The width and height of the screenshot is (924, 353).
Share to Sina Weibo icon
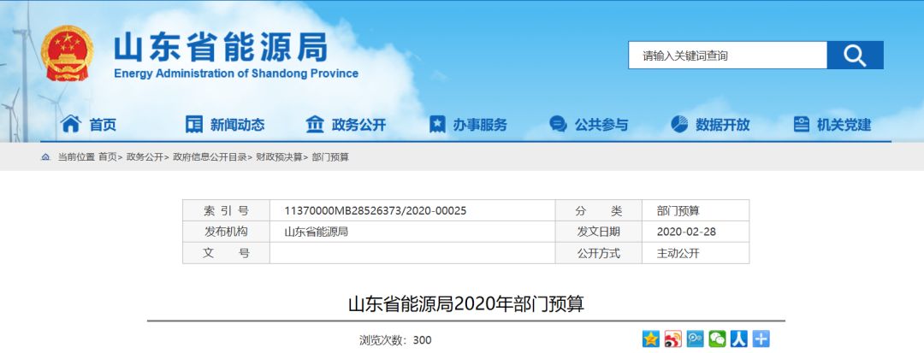[672, 338]
